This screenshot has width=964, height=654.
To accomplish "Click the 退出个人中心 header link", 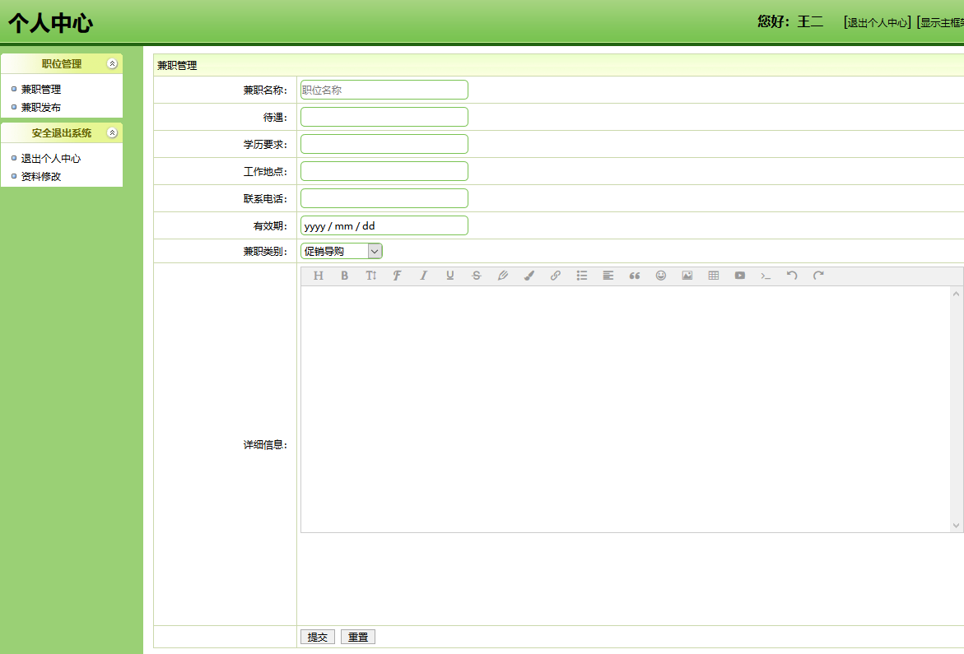I will pos(878,23).
